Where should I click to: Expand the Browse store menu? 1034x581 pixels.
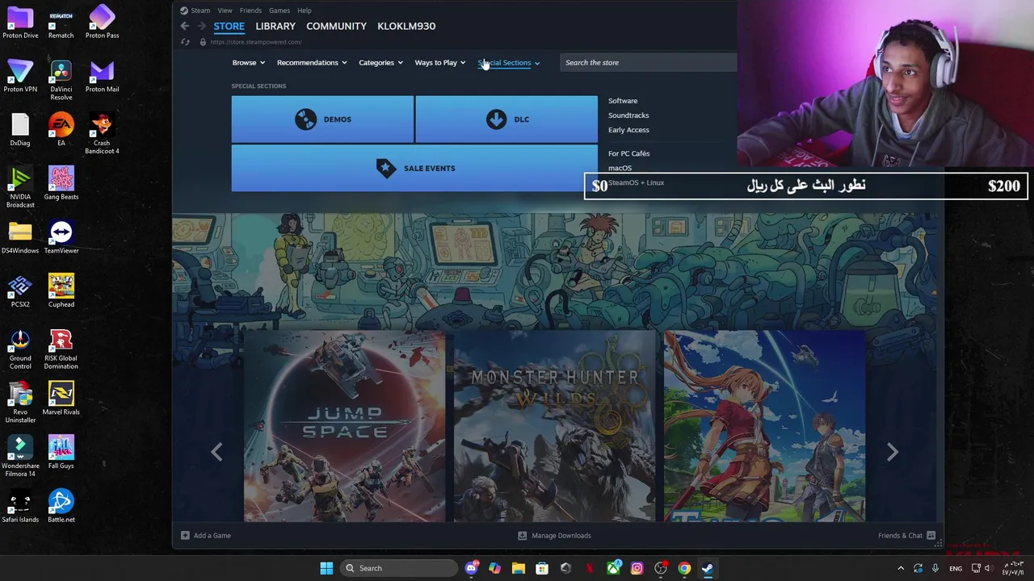(x=248, y=62)
